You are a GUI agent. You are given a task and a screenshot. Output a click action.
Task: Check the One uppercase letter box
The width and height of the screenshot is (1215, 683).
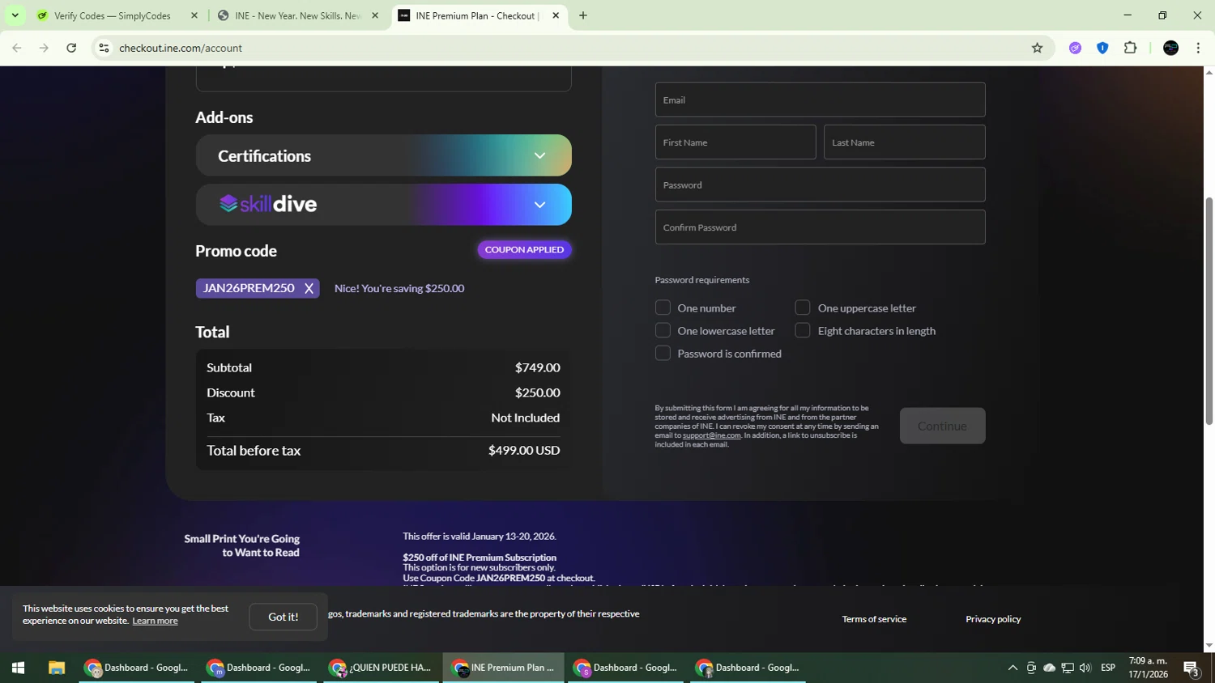pos(803,308)
